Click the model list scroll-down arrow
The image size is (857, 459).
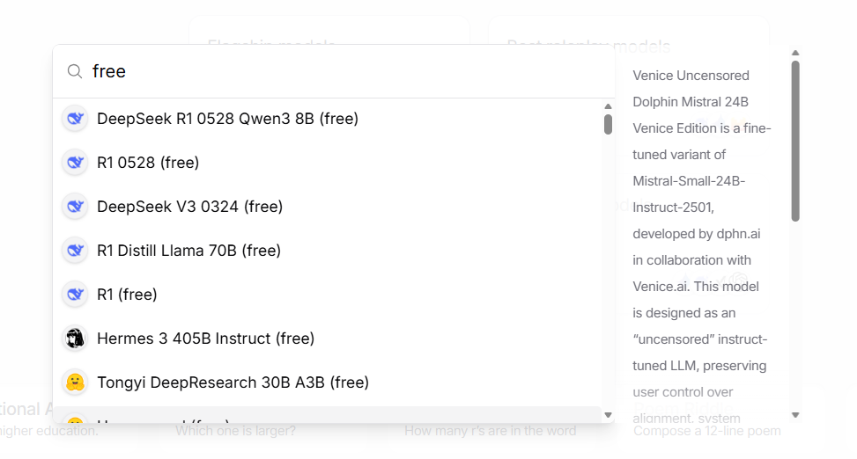(x=608, y=414)
